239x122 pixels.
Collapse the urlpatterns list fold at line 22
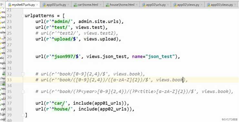(23, 16)
